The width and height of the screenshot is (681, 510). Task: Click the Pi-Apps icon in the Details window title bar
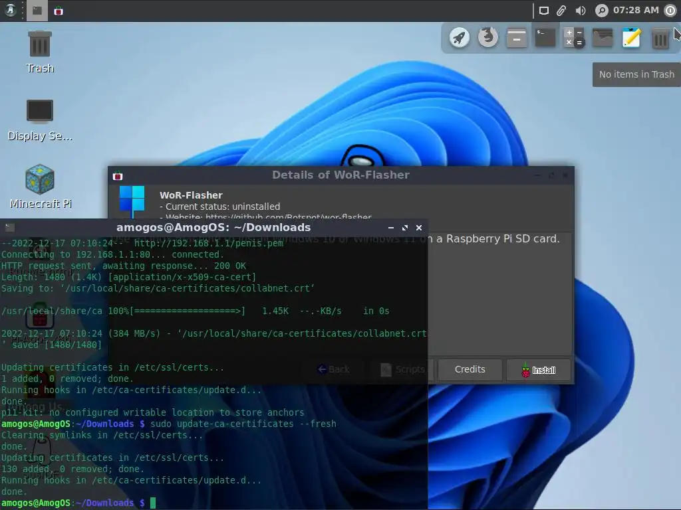[x=118, y=175]
